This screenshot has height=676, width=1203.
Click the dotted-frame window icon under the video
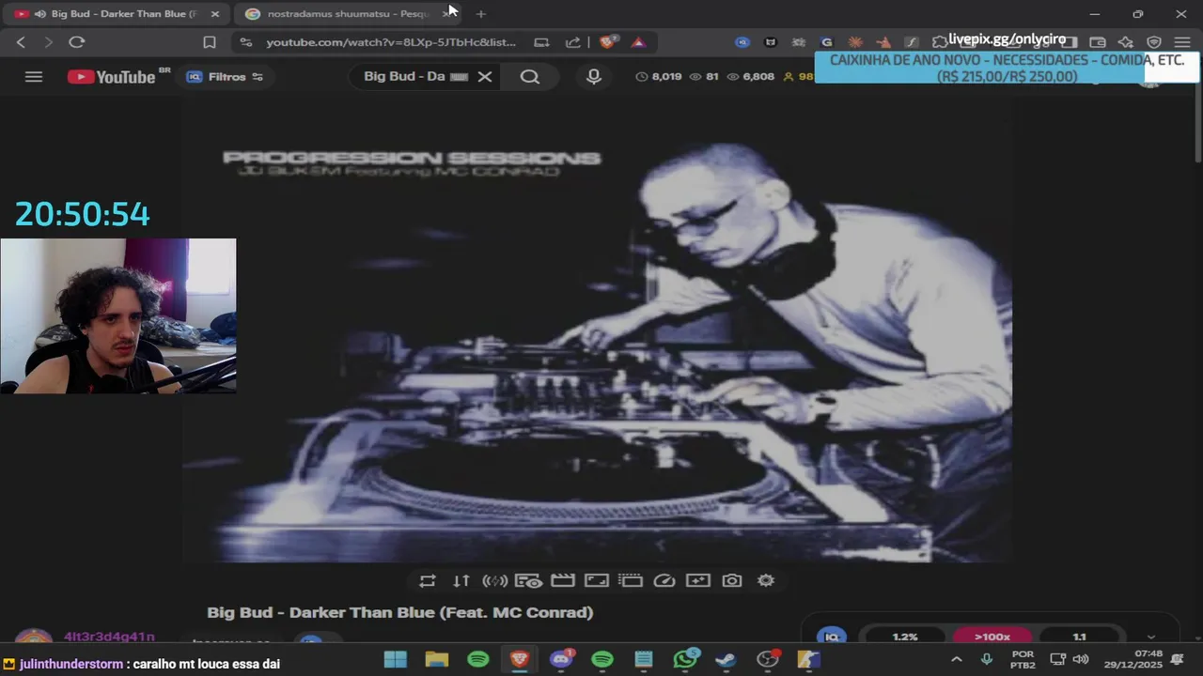631,581
